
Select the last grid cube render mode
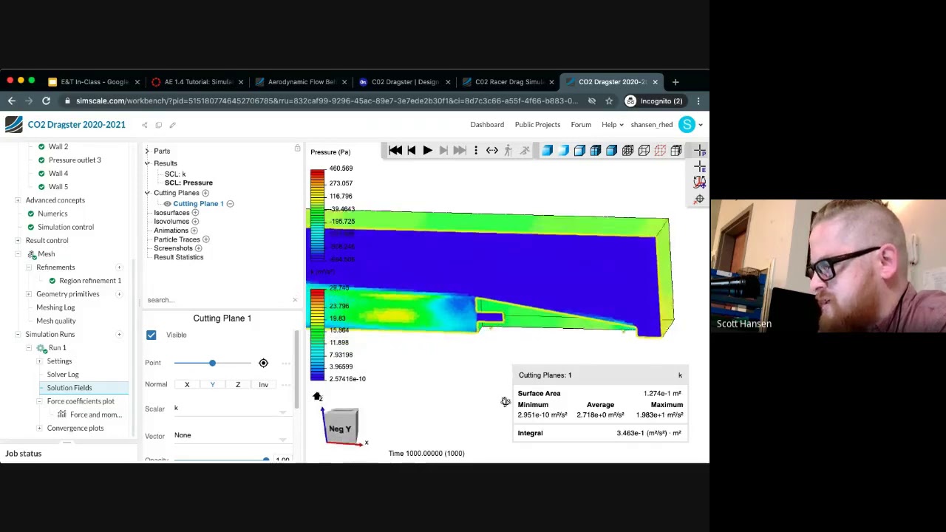click(676, 151)
